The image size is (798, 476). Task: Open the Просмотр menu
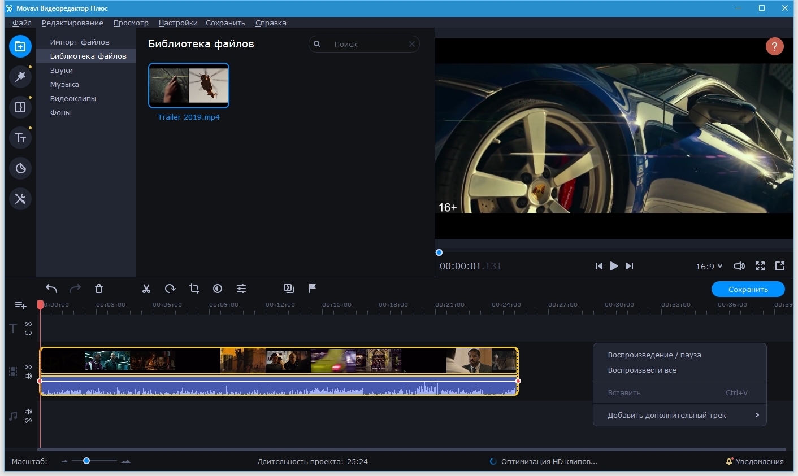pyautogui.click(x=131, y=23)
